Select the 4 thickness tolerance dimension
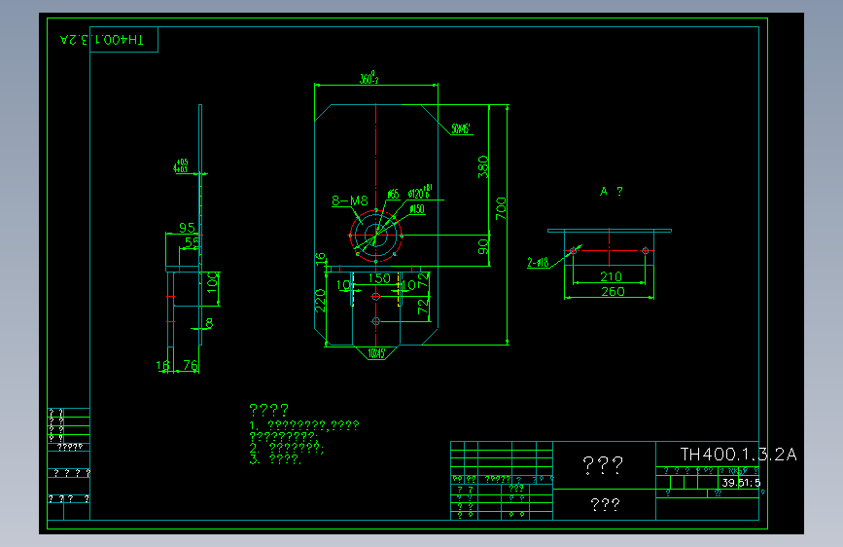Screen dimensions: 843x547 [x=181, y=165]
